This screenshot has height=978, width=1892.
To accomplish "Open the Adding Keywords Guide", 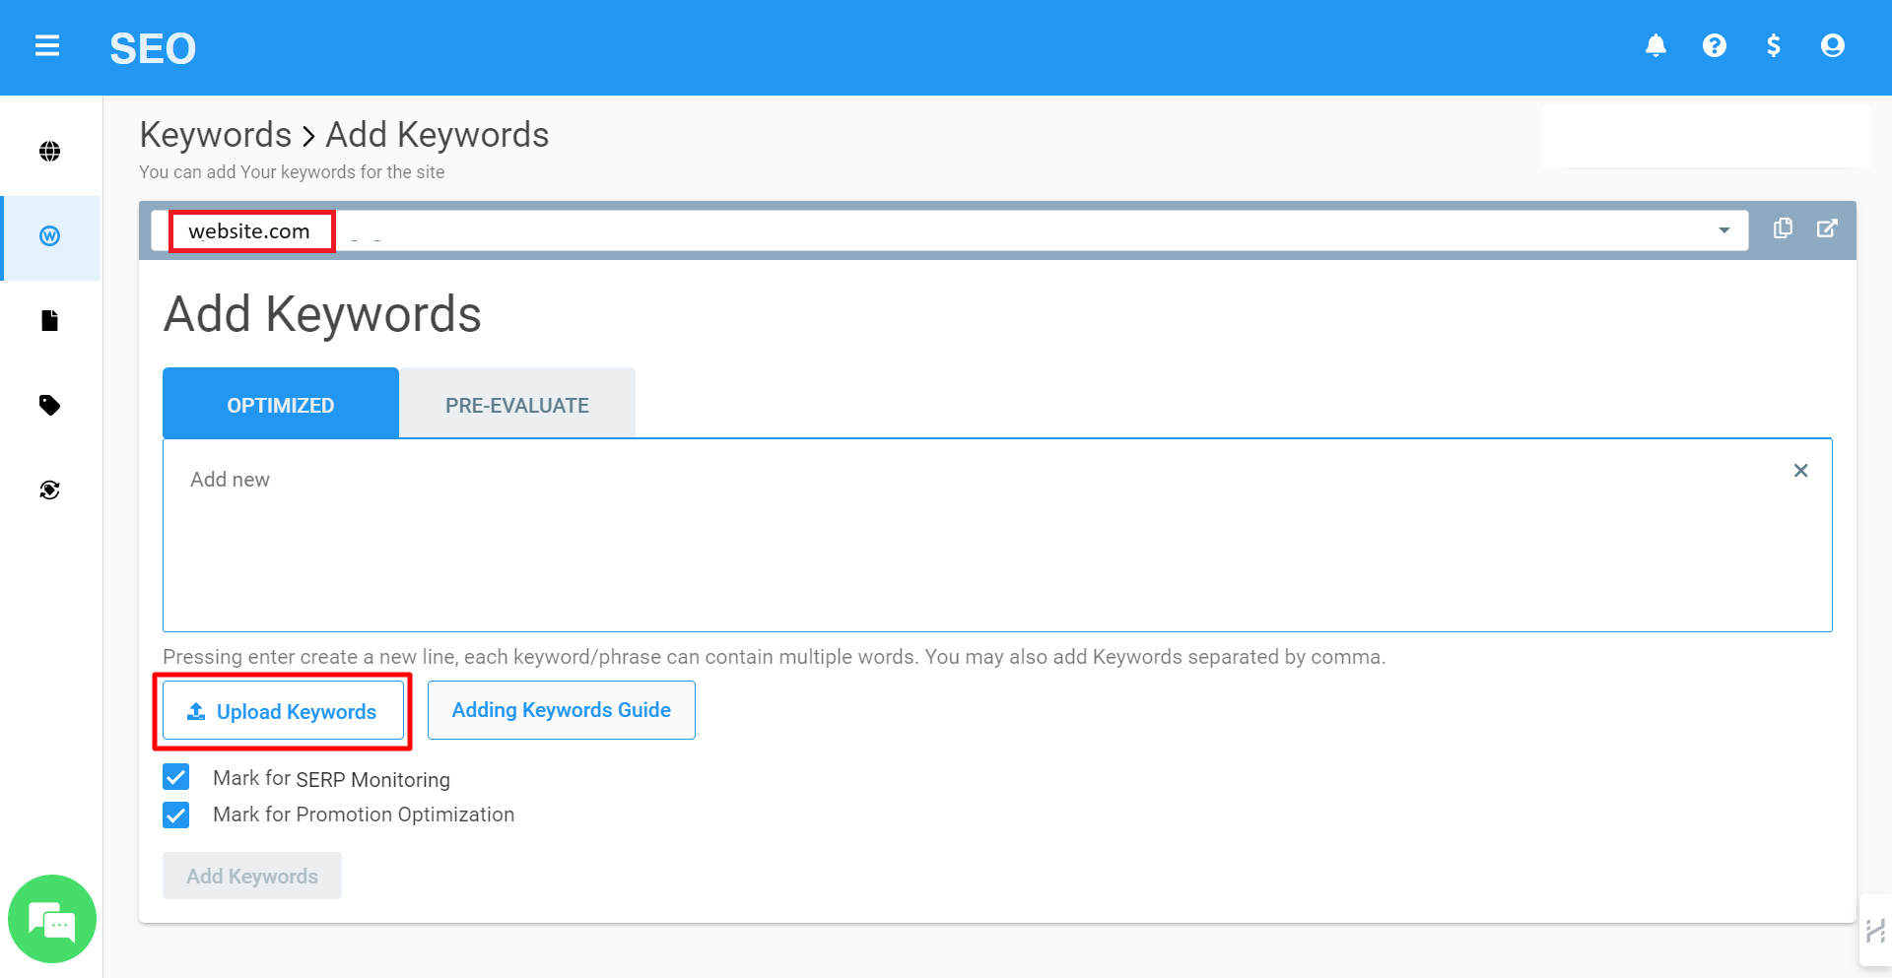I will [x=562, y=710].
